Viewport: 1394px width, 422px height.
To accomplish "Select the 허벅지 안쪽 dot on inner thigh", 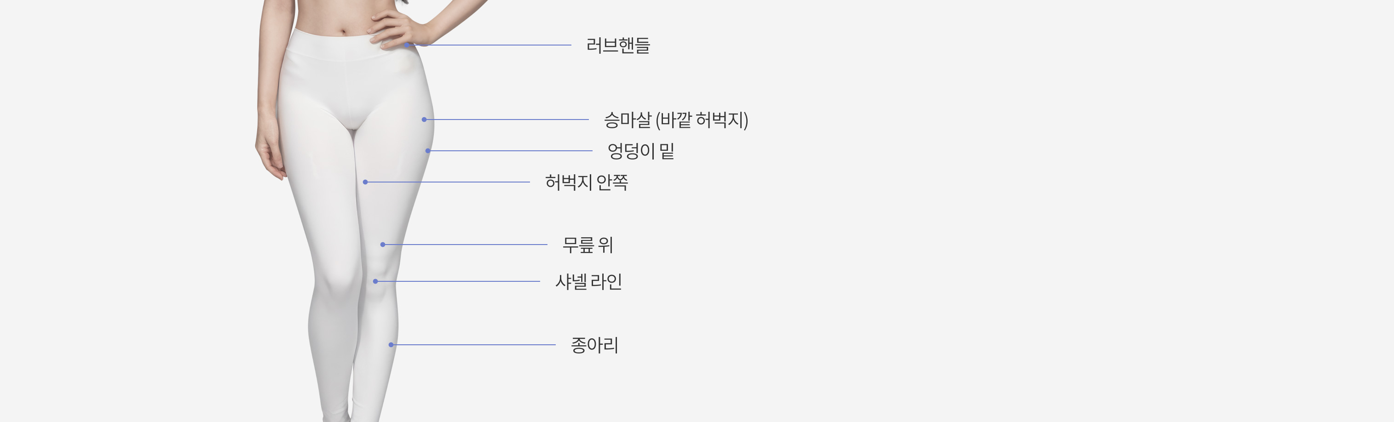I will coord(365,182).
